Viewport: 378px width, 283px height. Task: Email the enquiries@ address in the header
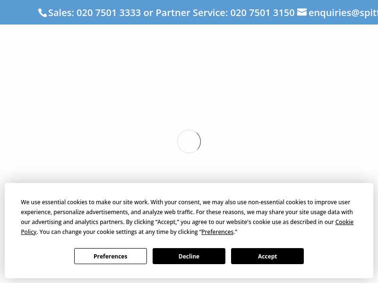point(343,13)
